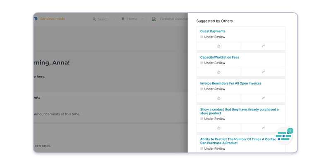Upvote the Invoice Reminders suggestion
This screenshot has height=165, width=331.
(x=219, y=98)
